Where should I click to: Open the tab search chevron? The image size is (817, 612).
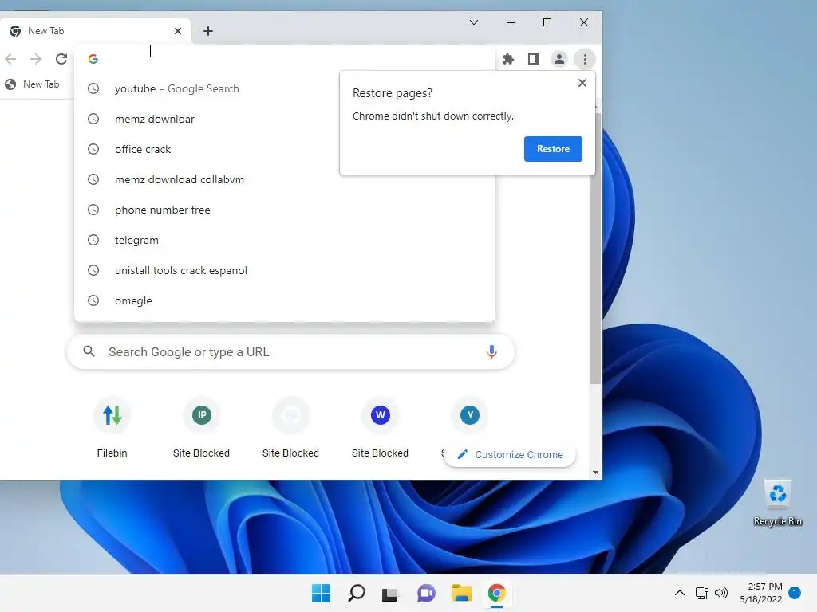point(474,22)
